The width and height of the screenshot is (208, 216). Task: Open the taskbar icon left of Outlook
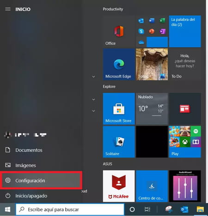(169, 210)
